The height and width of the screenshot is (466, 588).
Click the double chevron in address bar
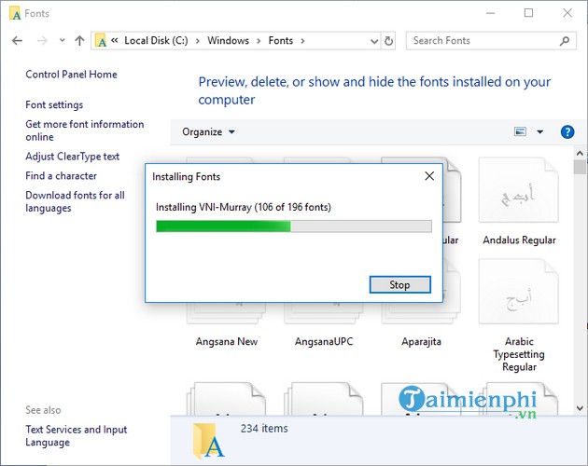coord(115,40)
